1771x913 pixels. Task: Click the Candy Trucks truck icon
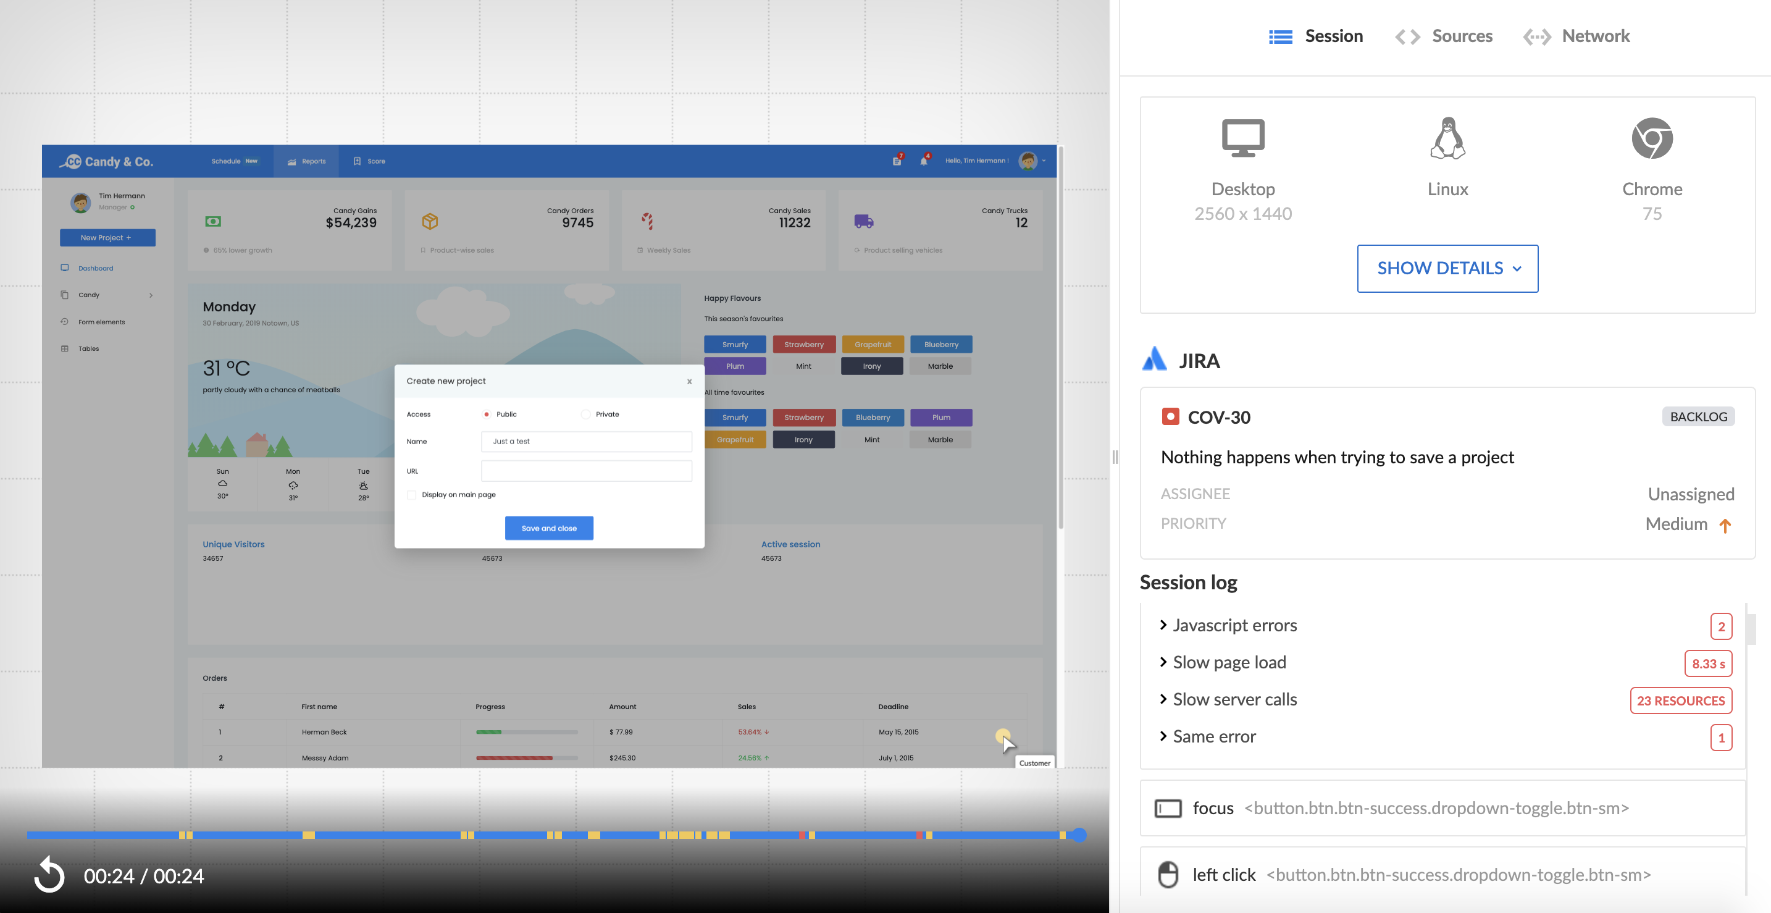coord(863,221)
